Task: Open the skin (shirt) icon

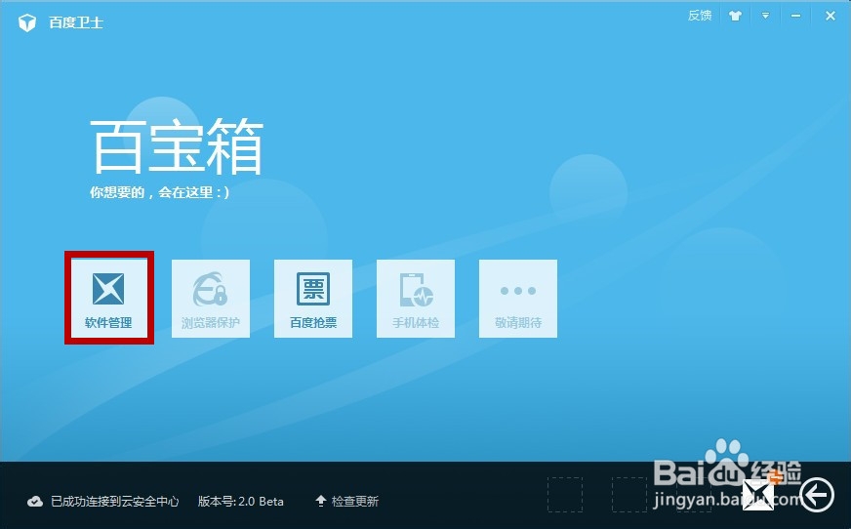Action: [736, 16]
